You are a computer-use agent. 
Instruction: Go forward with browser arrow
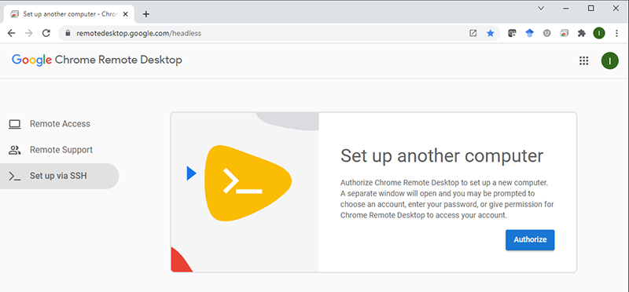(x=28, y=33)
